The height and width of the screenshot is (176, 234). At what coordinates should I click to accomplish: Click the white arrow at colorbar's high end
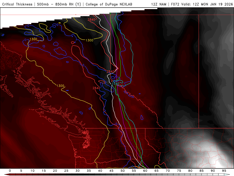tap(227, 175)
